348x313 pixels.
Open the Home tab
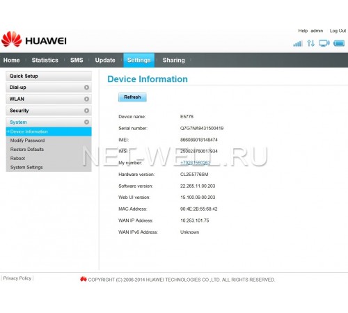[11, 60]
